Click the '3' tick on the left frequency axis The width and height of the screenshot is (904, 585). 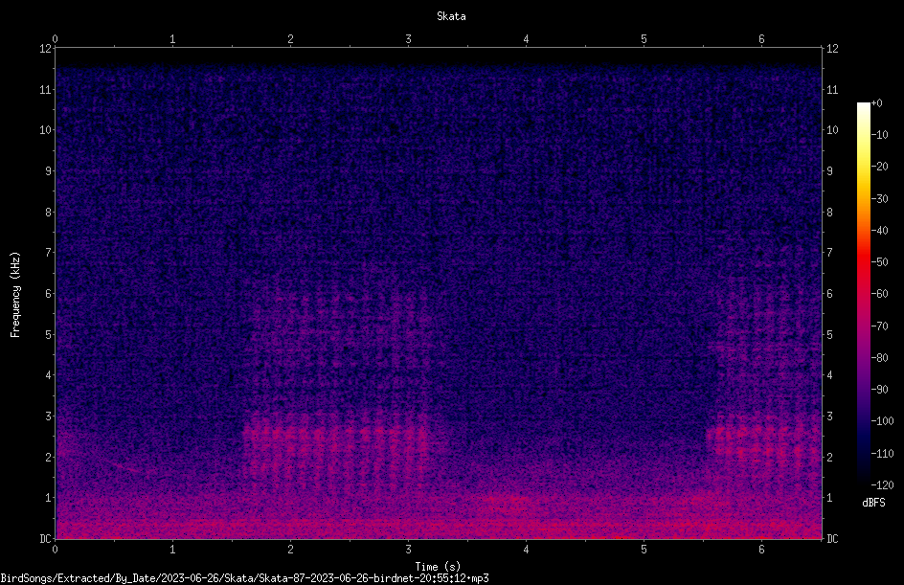point(48,416)
